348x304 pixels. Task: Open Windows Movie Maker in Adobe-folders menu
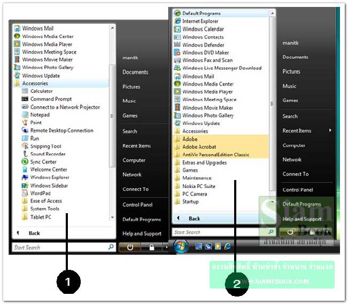pos(204,107)
